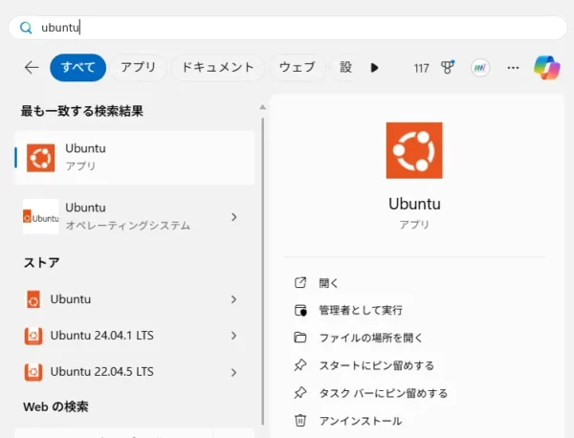Screen dimensions: 574x438
Task: Open the rewards trophy icon
Action: click(448, 67)
